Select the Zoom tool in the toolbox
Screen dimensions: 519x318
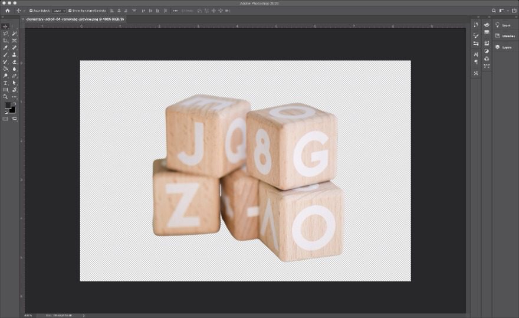5,97
